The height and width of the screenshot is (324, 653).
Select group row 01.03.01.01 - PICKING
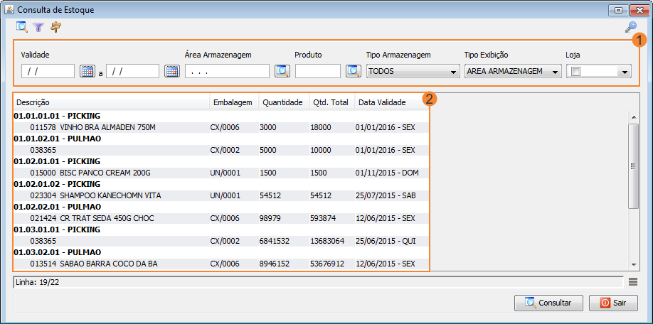[221, 229]
